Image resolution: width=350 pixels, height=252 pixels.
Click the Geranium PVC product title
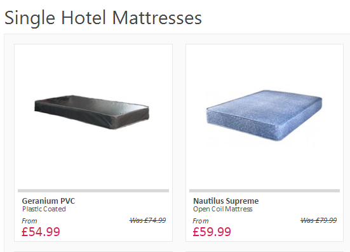click(48, 201)
